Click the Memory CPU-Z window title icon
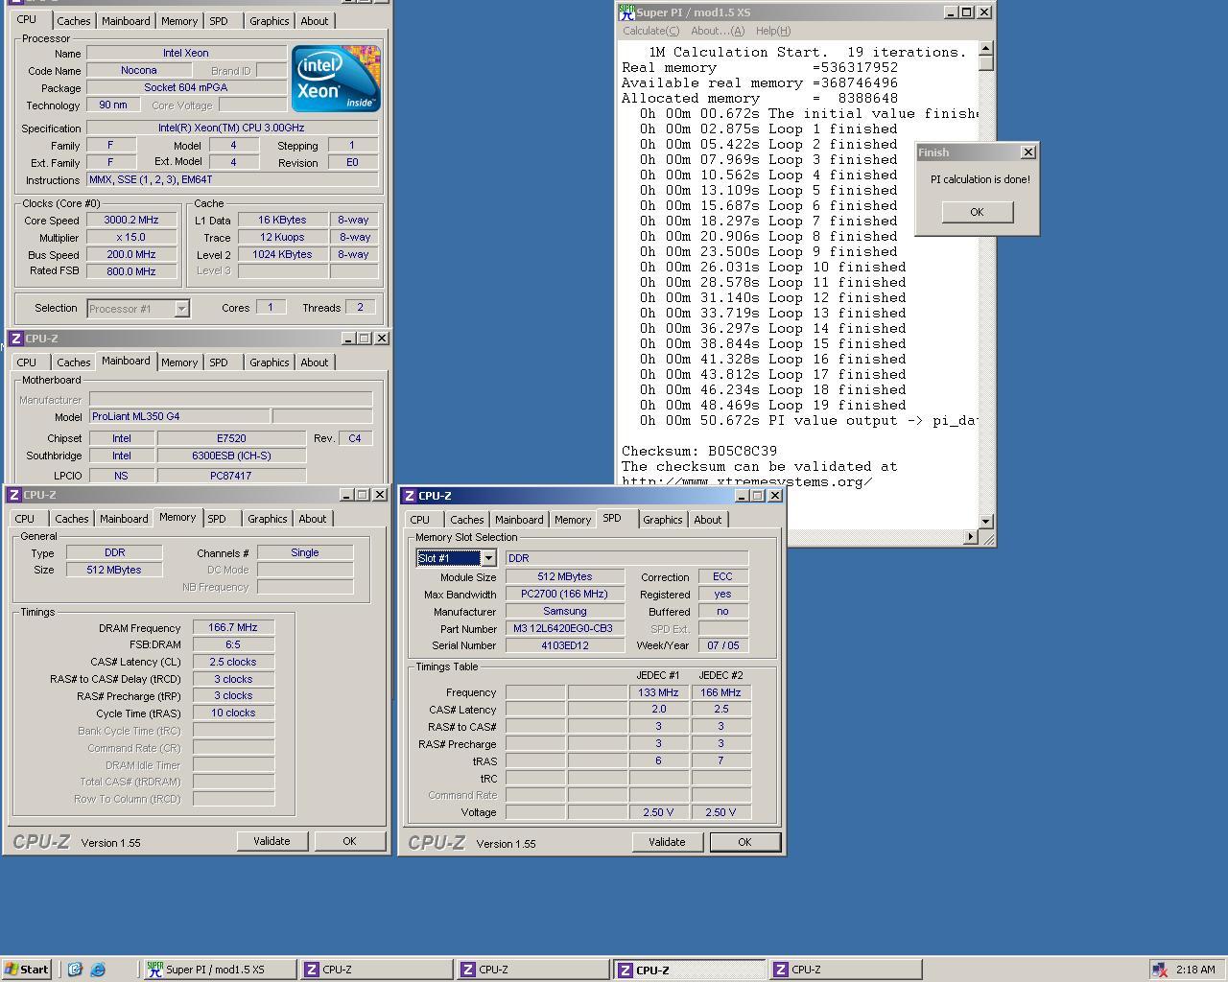This screenshot has height=982, width=1228. (x=15, y=495)
